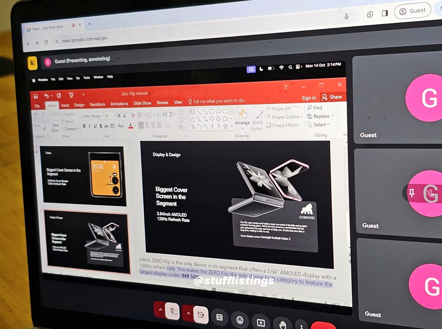Open the Transitions ribbon tab
Viewport: 442px width, 329px height.
[97, 104]
